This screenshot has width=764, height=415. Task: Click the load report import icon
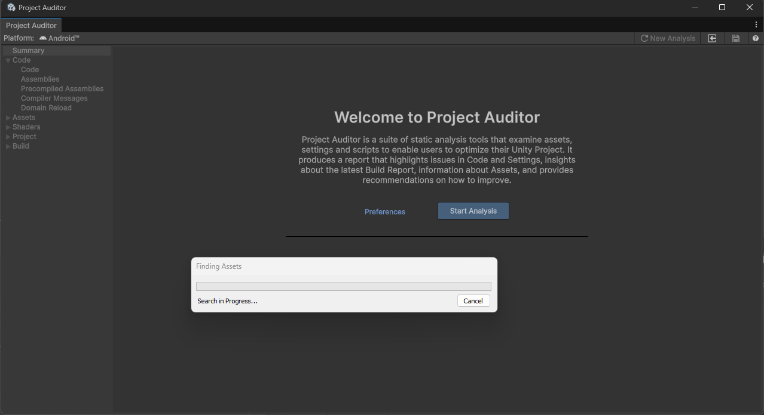coord(712,38)
